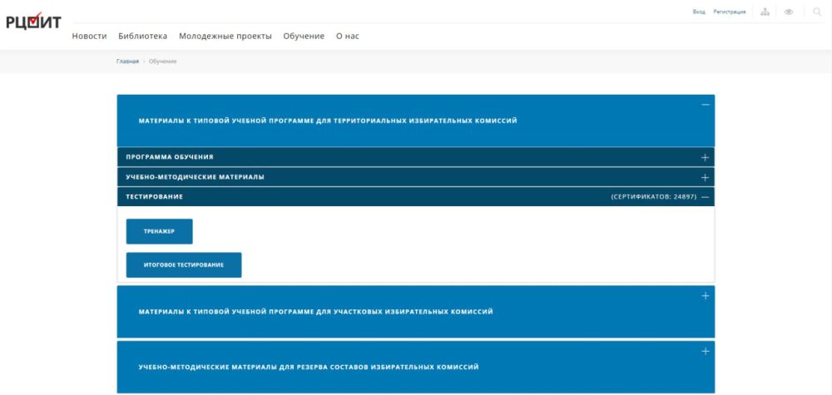Collapse the Тестирование section minus icon

[x=705, y=197]
